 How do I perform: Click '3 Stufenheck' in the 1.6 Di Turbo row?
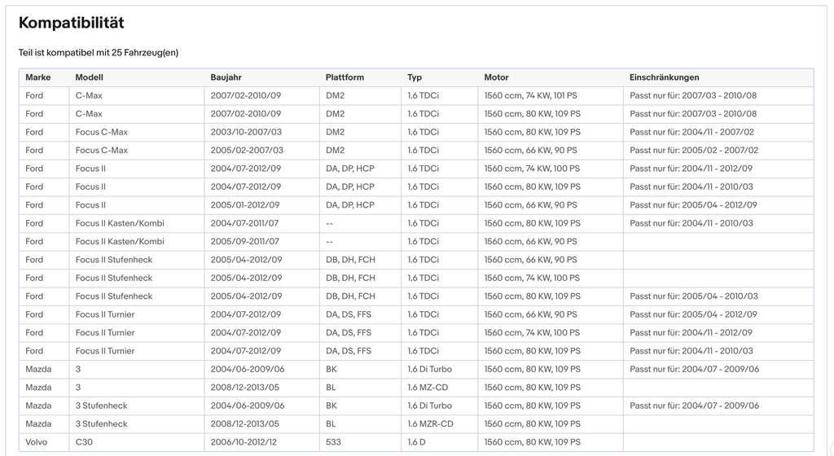[102, 406]
